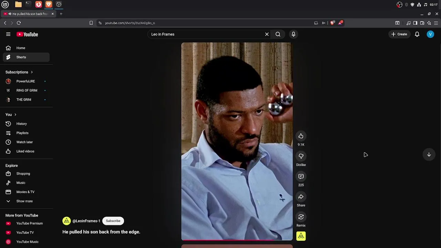The height and width of the screenshot is (248, 441).
Task: Open browser main menu button
Action: tap(436, 23)
